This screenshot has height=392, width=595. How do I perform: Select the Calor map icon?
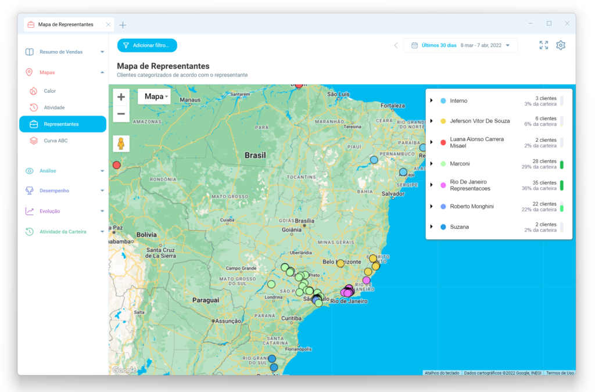coord(34,91)
